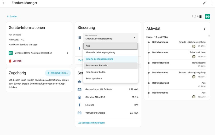Screen dimensions: 215x135
Task: Select Aus from the mode list
Action: click(x=111, y=46)
